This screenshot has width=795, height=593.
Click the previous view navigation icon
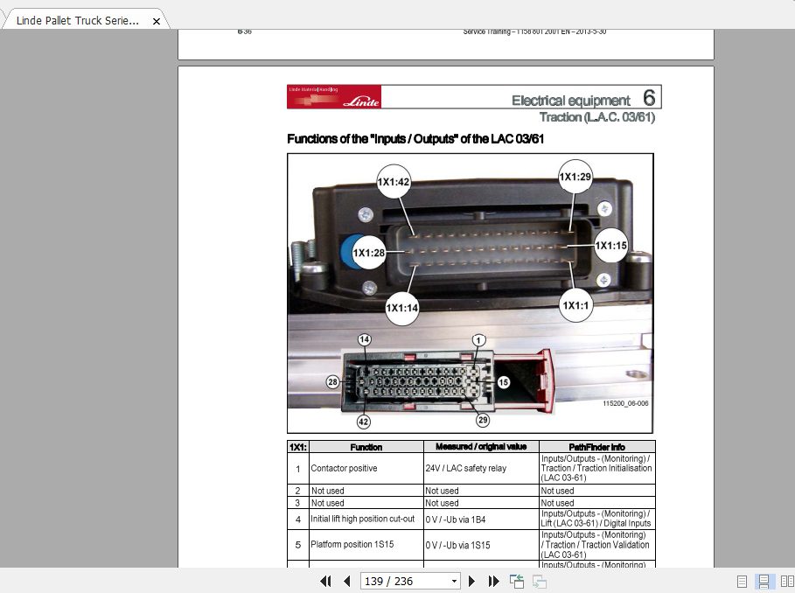[x=517, y=581]
